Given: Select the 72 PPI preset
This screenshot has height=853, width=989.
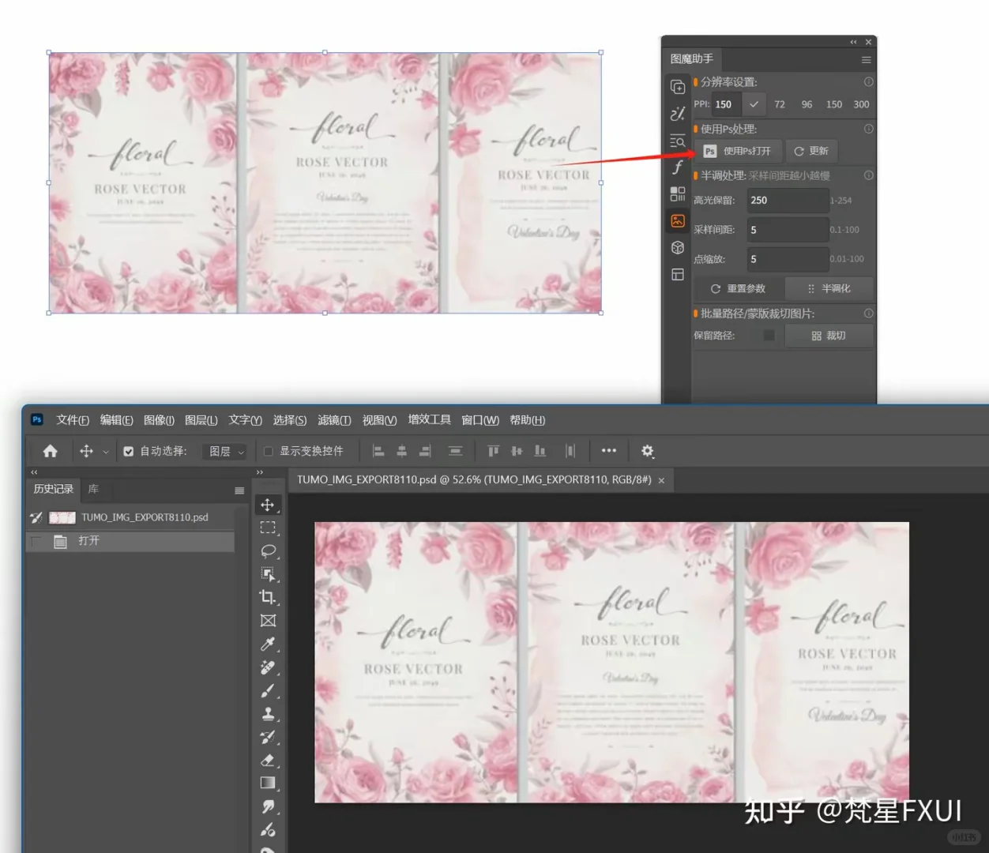Looking at the screenshot, I should 780,104.
